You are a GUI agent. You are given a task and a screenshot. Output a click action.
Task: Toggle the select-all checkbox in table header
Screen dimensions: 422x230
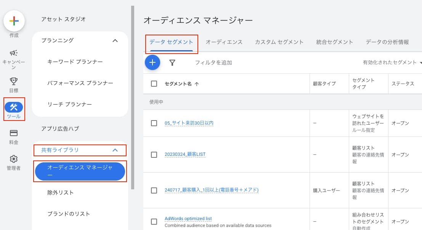(154, 84)
